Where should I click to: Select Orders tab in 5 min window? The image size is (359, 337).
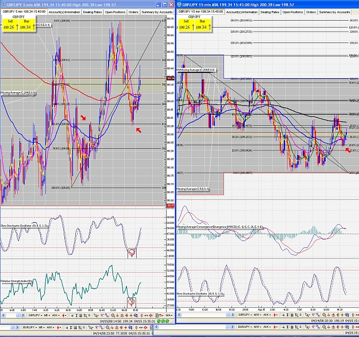[x=133, y=12]
